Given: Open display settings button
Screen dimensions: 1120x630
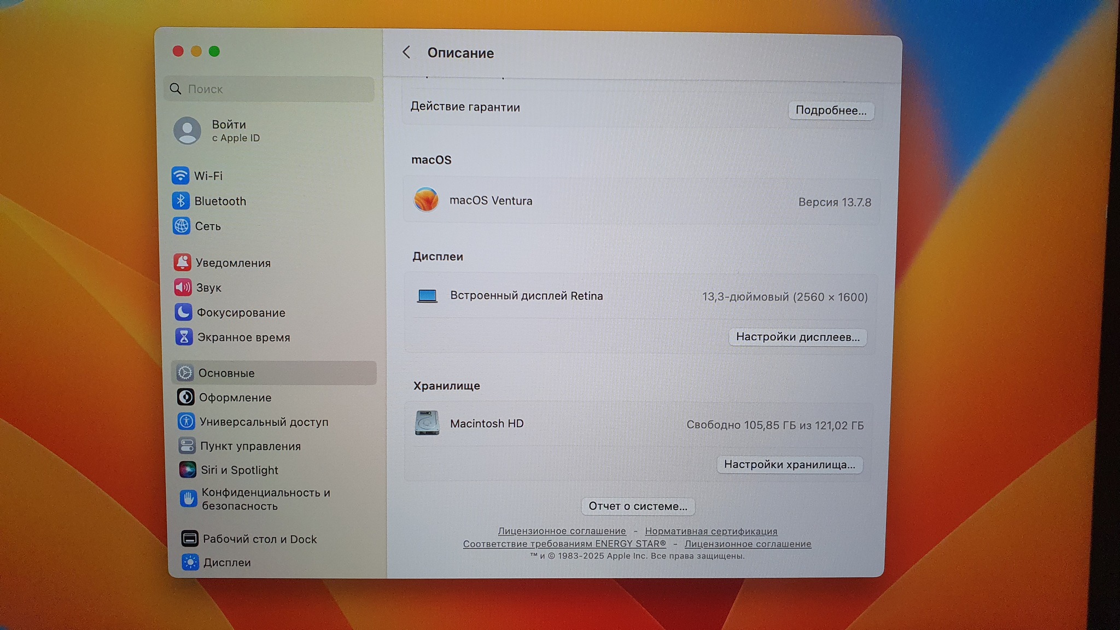Looking at the screenshot, I should point(797,337).
